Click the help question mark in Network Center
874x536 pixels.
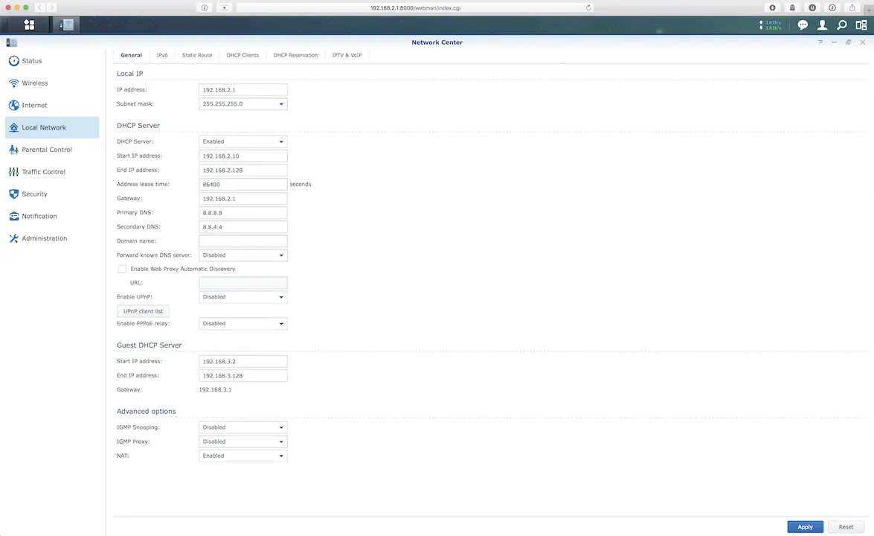pyautogui.click(x=820, y=42)
